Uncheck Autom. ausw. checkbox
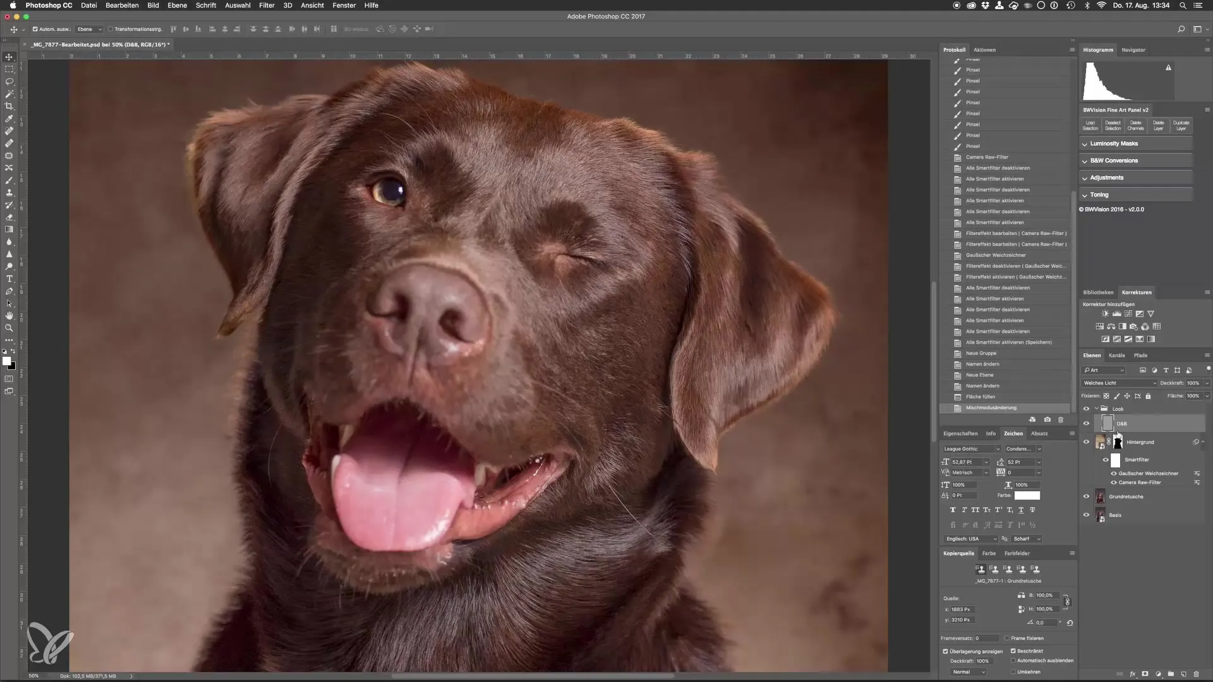This screenshot has width=1213, height=682. click(x=35, y=29)
